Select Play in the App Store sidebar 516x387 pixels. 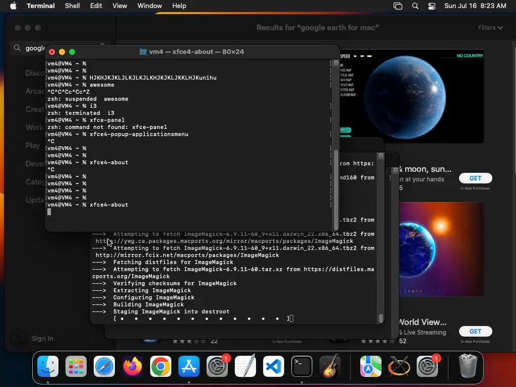33,146
